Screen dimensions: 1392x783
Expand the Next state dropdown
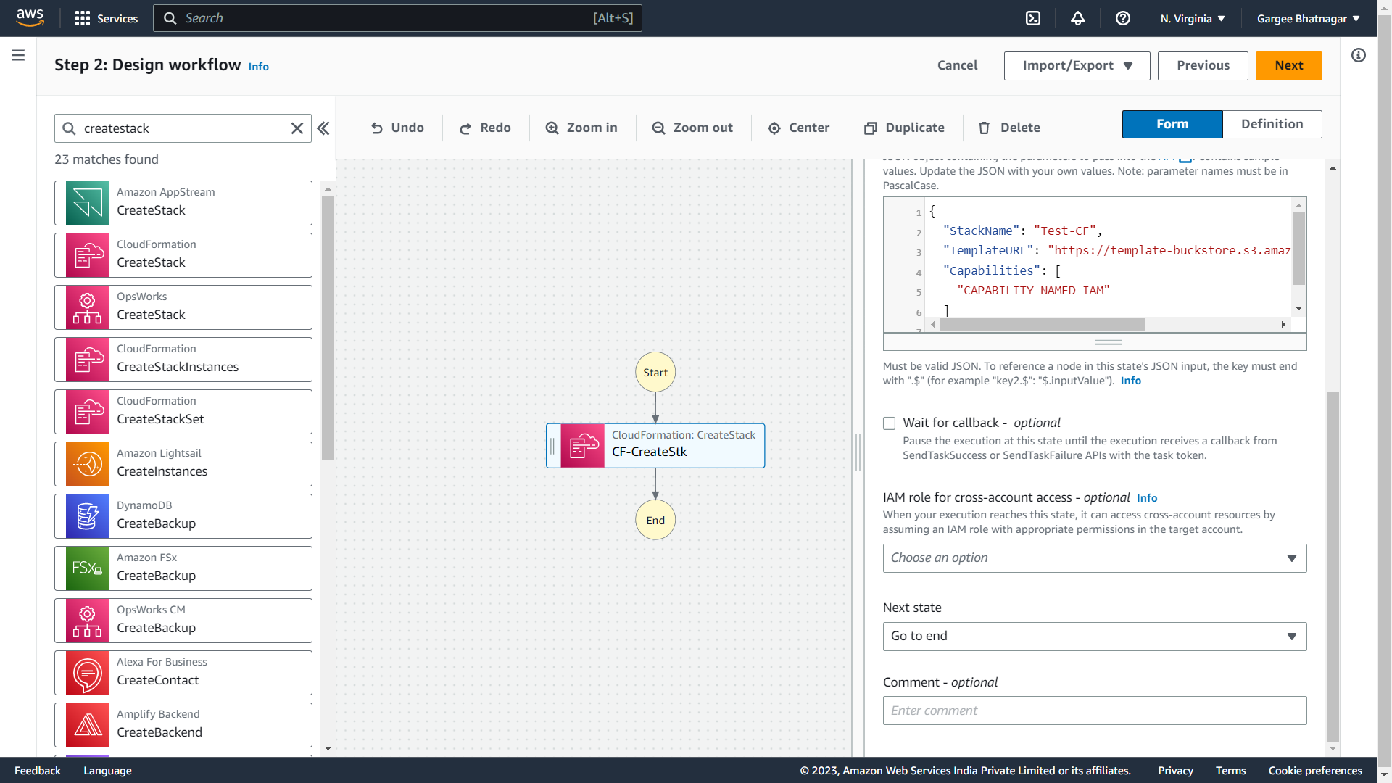point(1094,637)
